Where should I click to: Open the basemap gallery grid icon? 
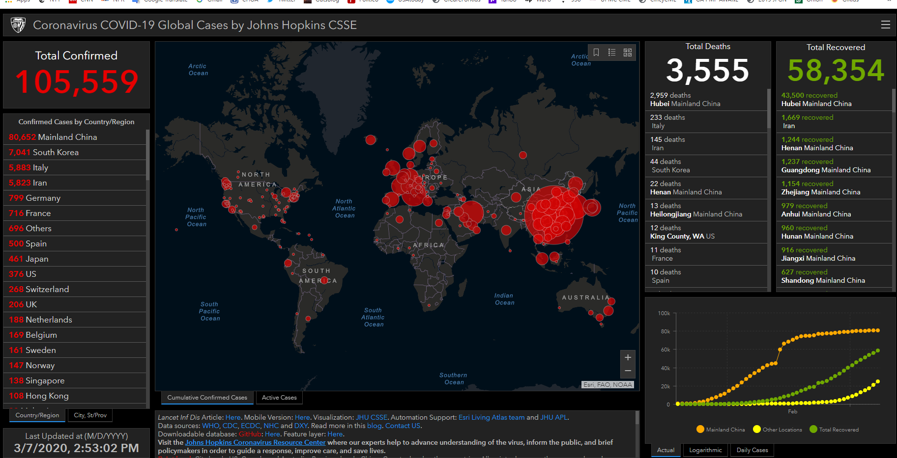coord(628,53)
